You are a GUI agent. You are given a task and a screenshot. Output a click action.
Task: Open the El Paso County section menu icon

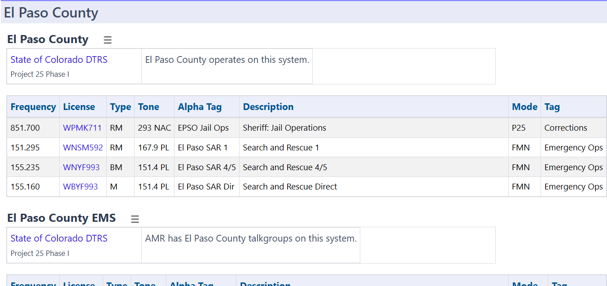click(x=108, y=40)
